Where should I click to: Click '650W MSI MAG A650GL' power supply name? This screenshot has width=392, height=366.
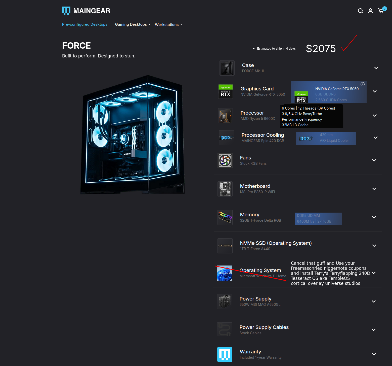pyautogui.click(x=260, y=305)
